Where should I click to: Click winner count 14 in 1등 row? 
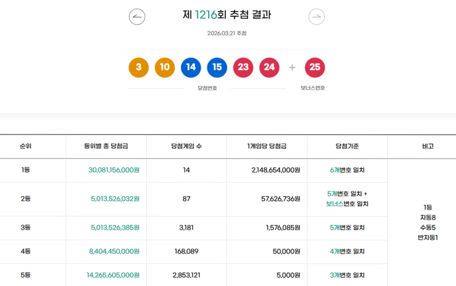(x=187, y=170)
